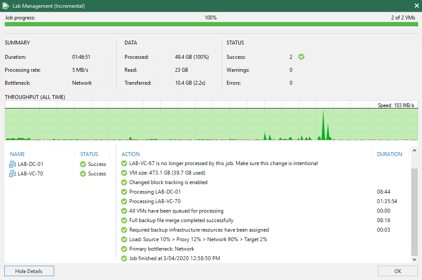The width and height of the screenshot is (422, 280).
Task: Click the 100% job progress label
Action: tap(211, 17)
